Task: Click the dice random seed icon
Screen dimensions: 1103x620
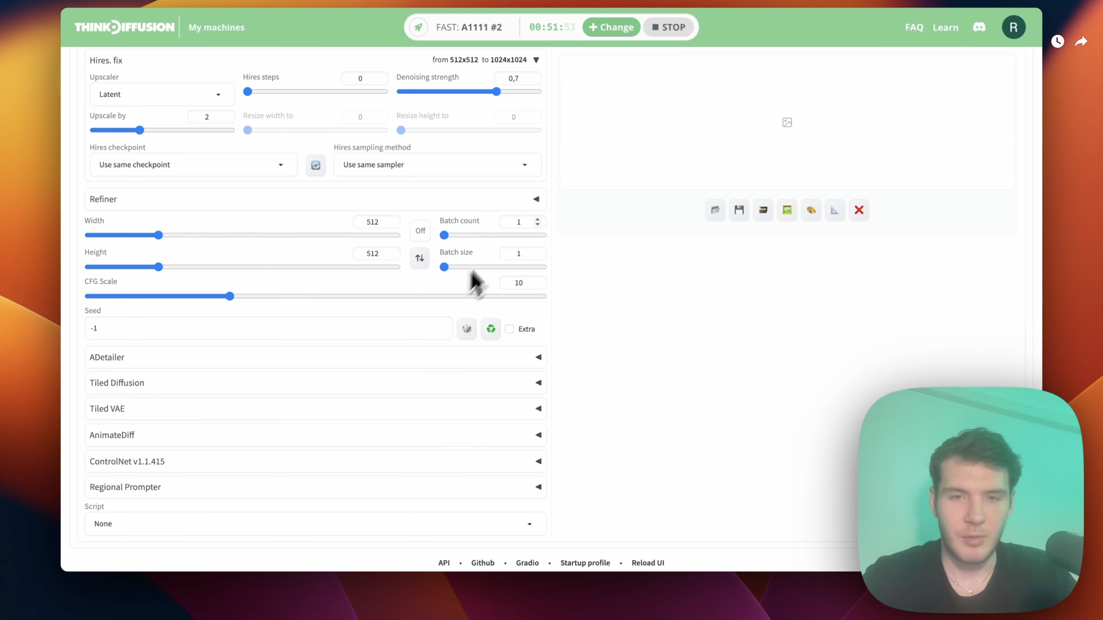Action: tap(467, 329)
